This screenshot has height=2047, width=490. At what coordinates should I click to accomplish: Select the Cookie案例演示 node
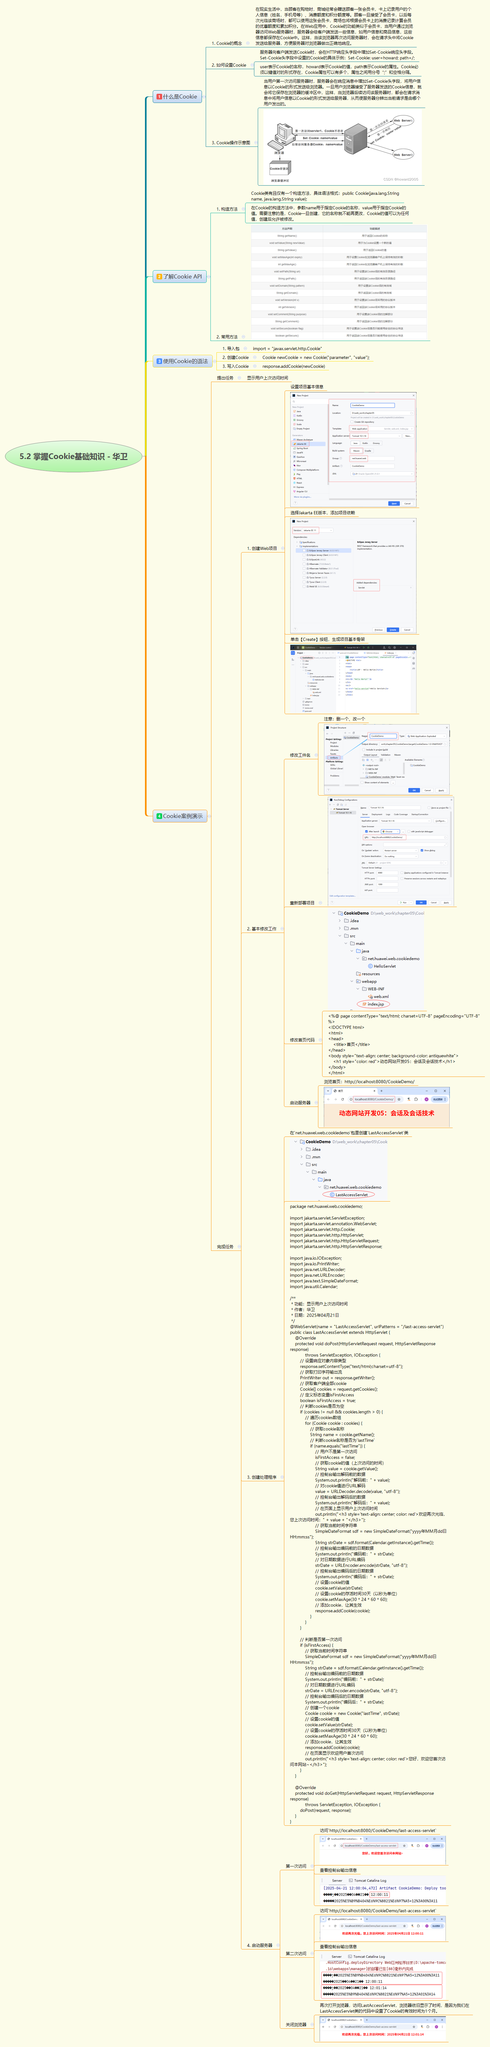(x=180, y=816)
